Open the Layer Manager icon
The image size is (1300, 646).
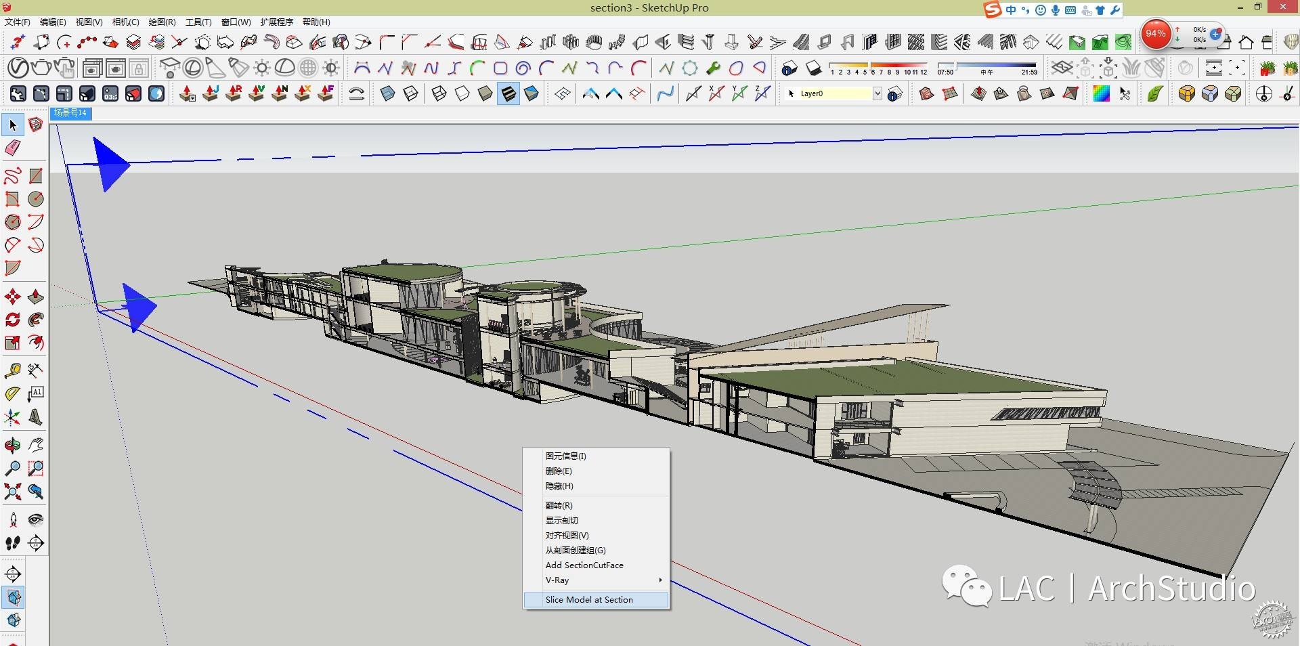(x=895, y=94)
